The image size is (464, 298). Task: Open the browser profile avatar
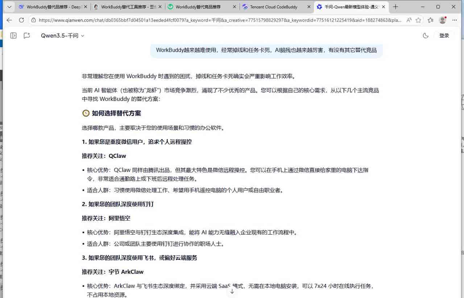[442, 20]
